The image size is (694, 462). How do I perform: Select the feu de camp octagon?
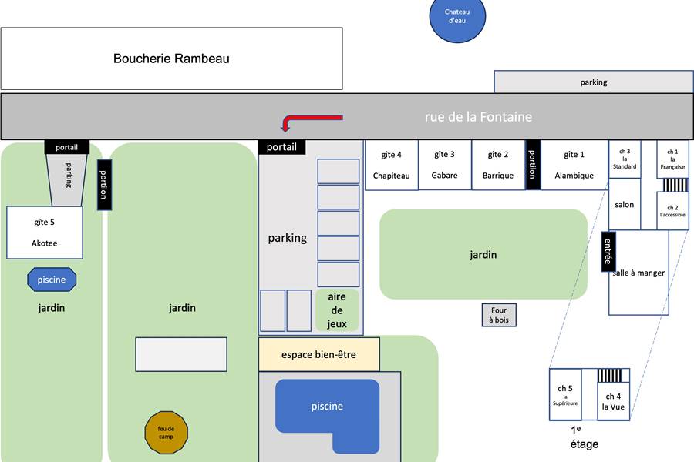tap(167, 433)
